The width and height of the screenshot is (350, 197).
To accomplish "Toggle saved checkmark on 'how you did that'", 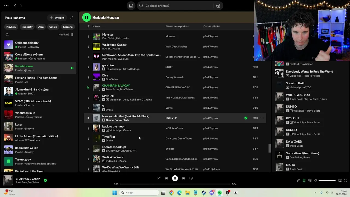I will (x=246, y=118).
